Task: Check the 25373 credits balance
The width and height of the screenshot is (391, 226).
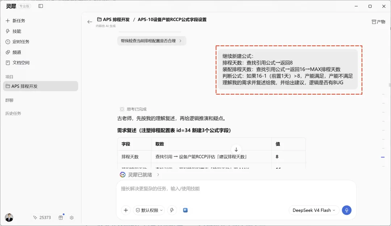Action: pos(42,218)
